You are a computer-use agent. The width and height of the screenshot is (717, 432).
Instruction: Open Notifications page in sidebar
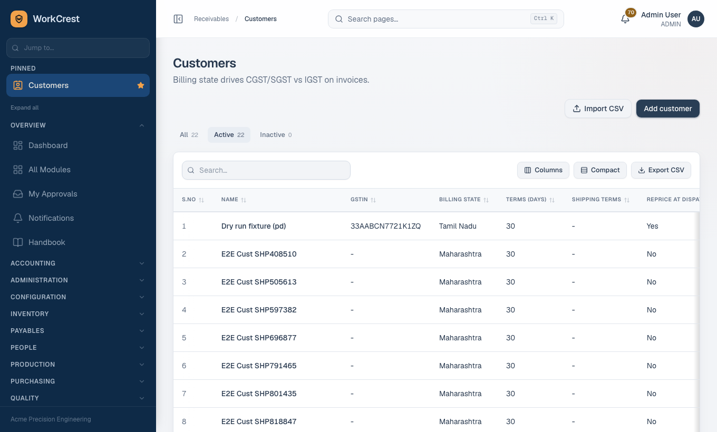(78, 218)
